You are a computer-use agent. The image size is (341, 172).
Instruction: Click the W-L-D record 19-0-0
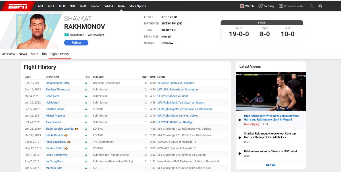pos(239,34)
